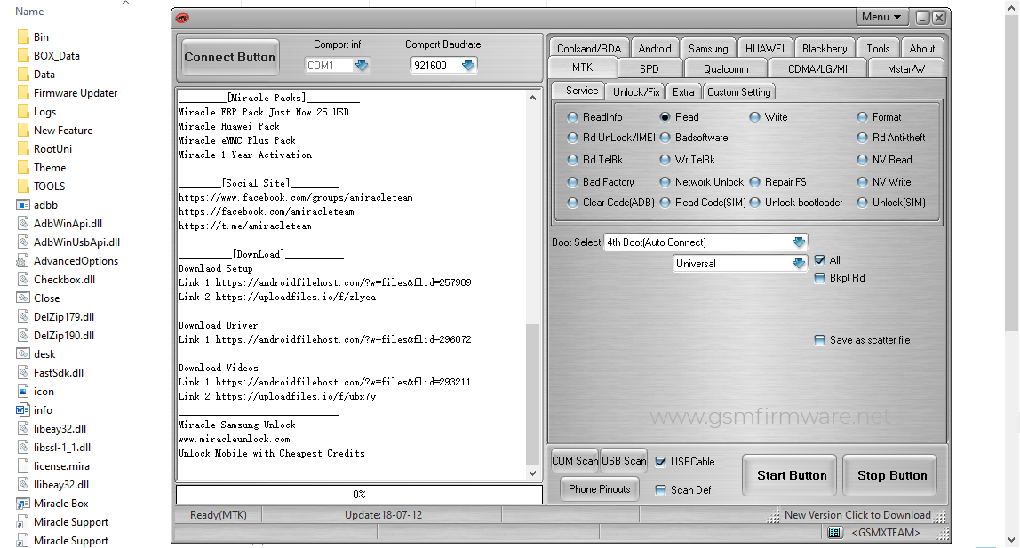Open Phone Pinouts button
Image resolution: width=1020 pixels, height=548 pixels.
pyautogui.click(x=599, y=488)
